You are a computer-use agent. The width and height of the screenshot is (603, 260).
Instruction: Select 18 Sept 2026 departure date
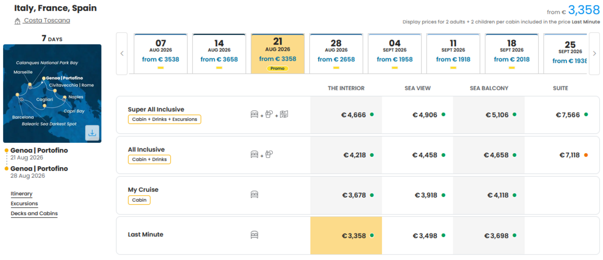[512, 54]
